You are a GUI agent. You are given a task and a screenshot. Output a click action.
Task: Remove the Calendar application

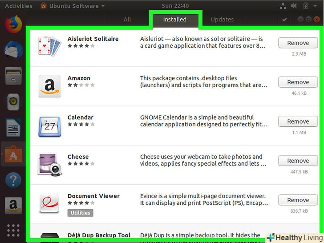point(298,121)
